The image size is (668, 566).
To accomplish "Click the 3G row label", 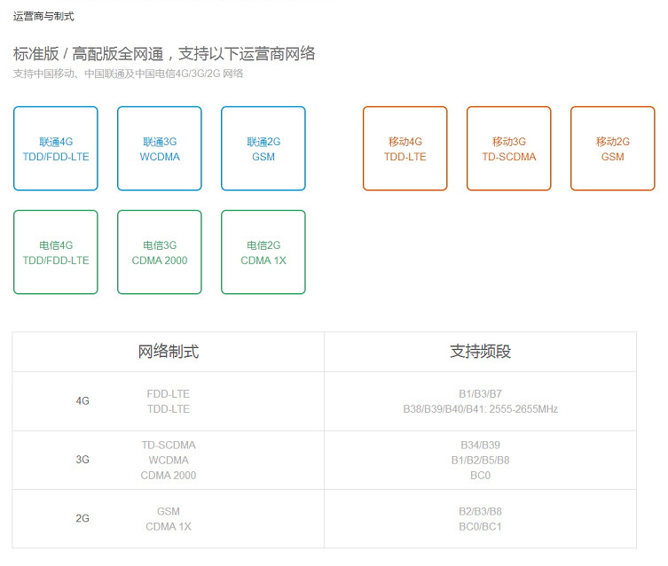I will point(83,460).
